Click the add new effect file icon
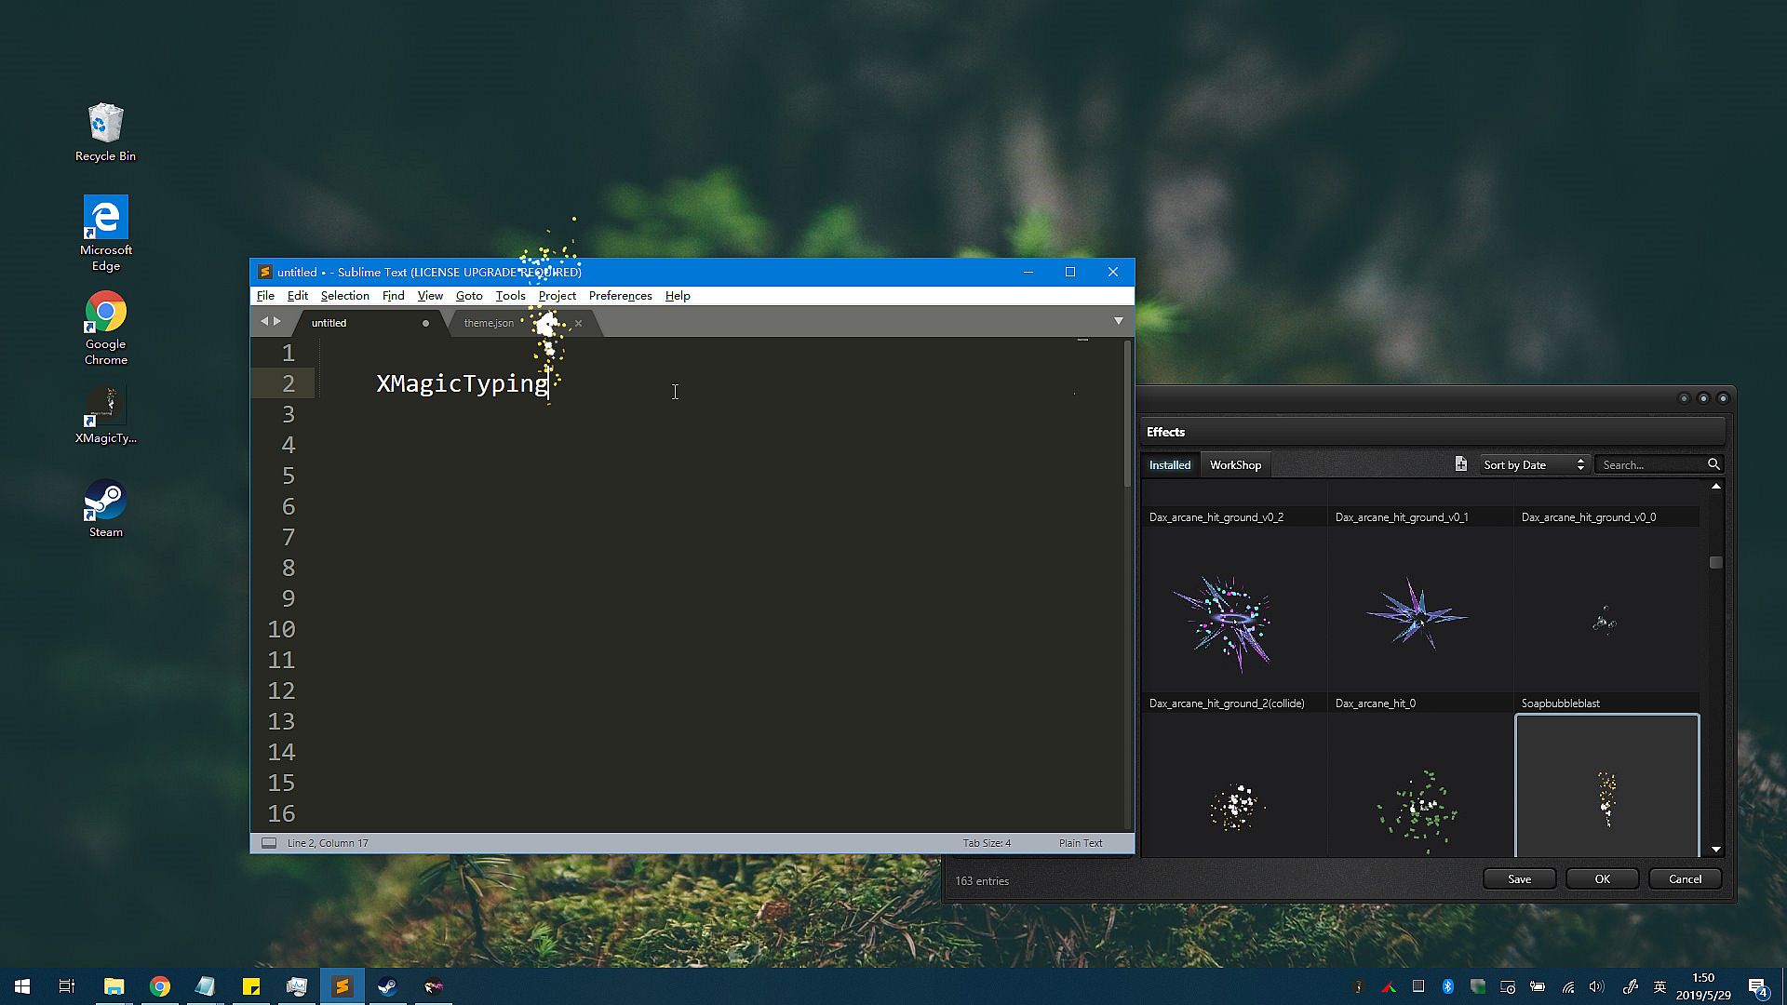1787x1005 pixels. coord(1460,464)
